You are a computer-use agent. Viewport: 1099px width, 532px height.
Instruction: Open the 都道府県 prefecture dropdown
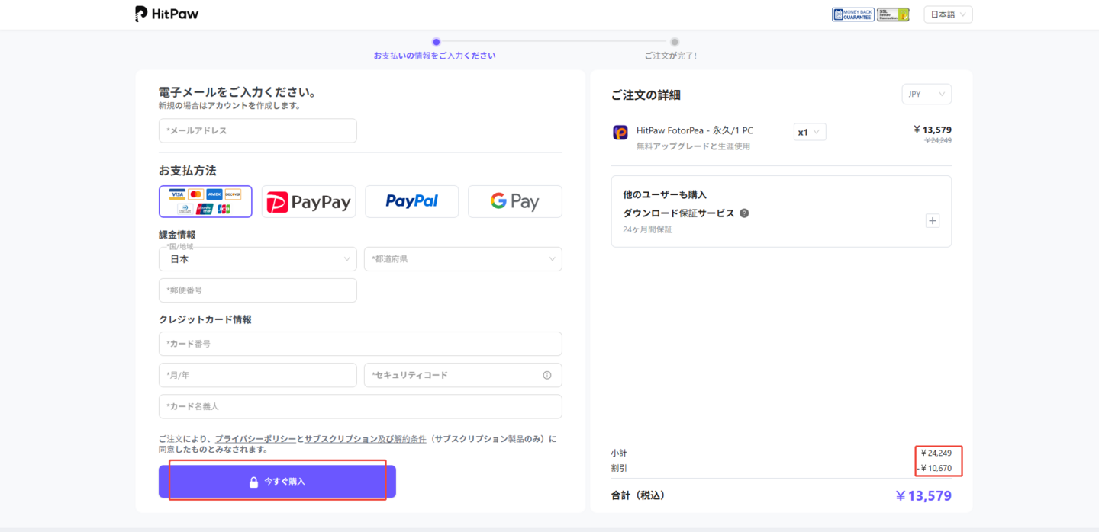(462, 259)
